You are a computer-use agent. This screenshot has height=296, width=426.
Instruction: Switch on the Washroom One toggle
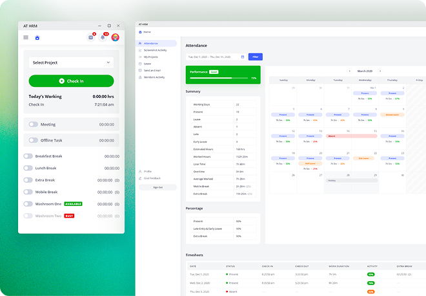[x=28, y=204]
